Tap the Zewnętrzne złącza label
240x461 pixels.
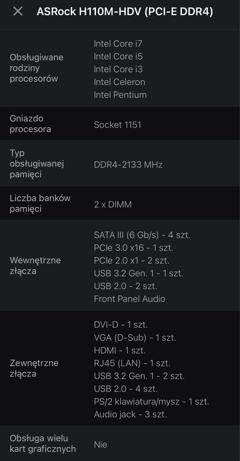pyautogui.click(x=34, y=368)
